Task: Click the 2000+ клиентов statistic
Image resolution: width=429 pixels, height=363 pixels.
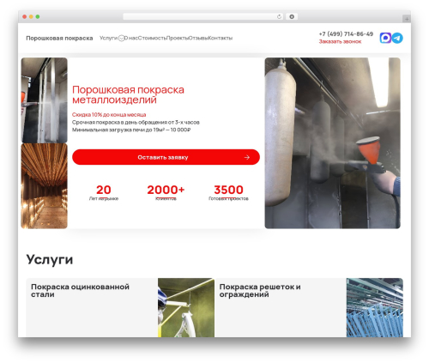Action: [x=166, y=192]
